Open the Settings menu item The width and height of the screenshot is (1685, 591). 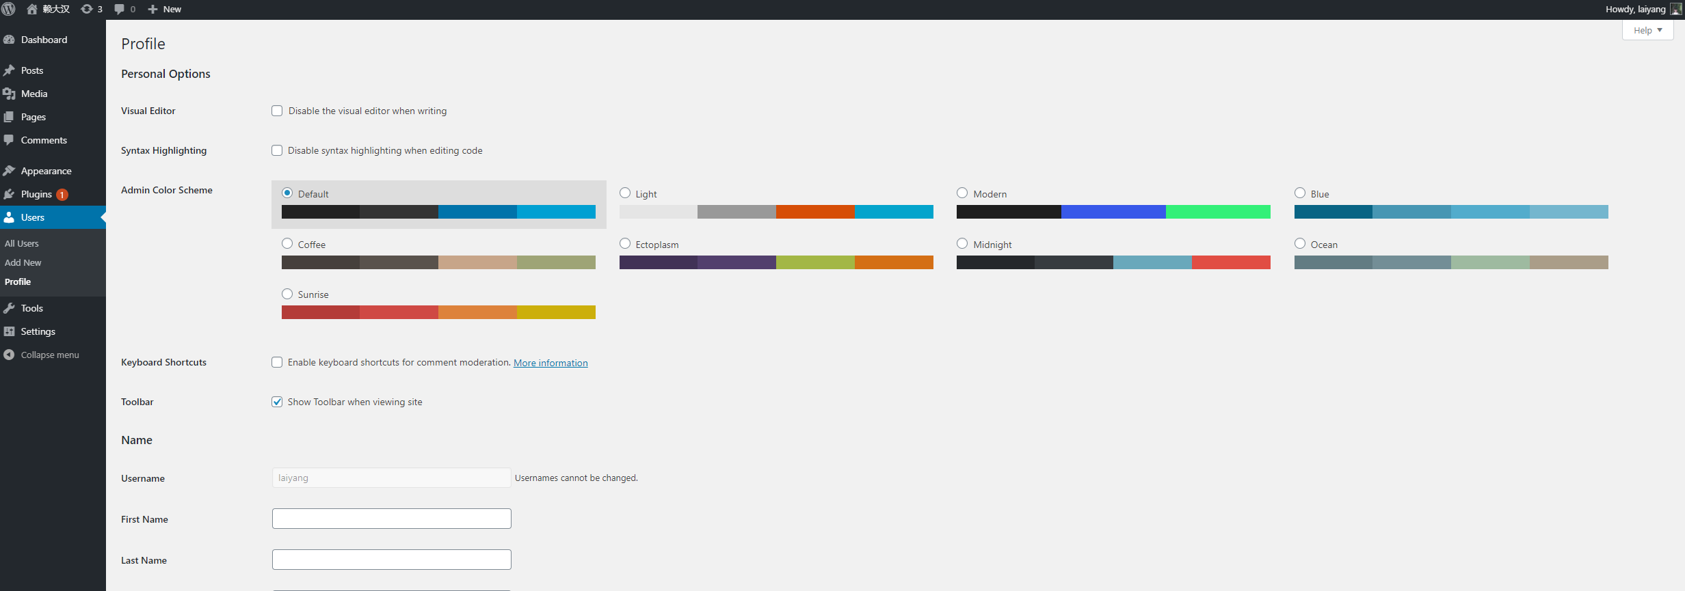[53, 331]
